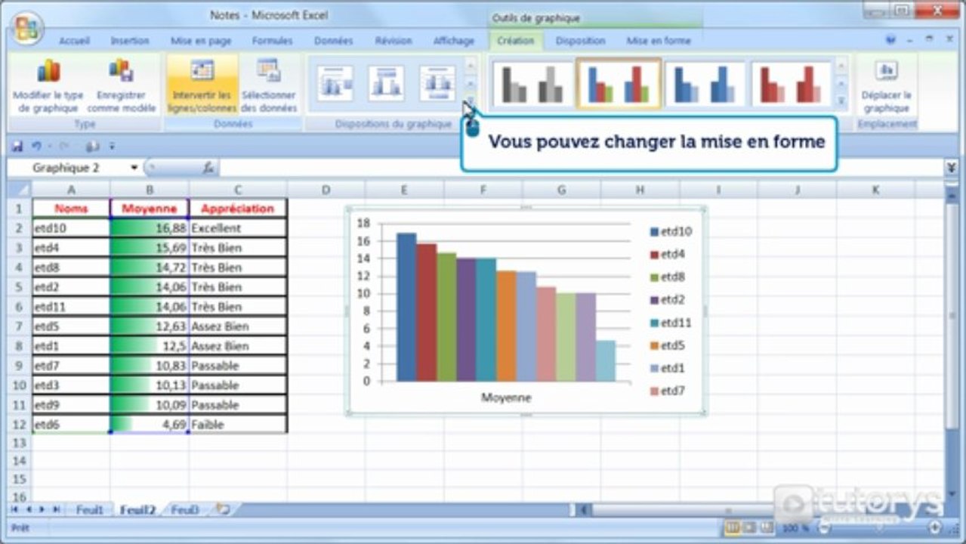Click the Noms header cell
Screen dimensions: 966x544
click(x=71, y=208)
